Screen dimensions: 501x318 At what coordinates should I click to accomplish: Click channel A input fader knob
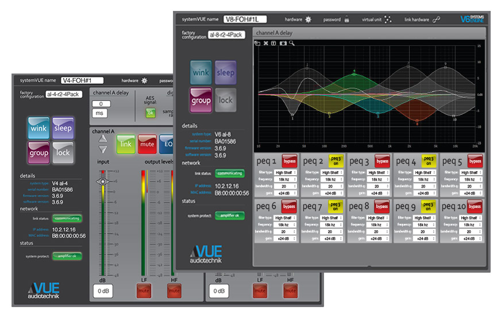[103, 181]
